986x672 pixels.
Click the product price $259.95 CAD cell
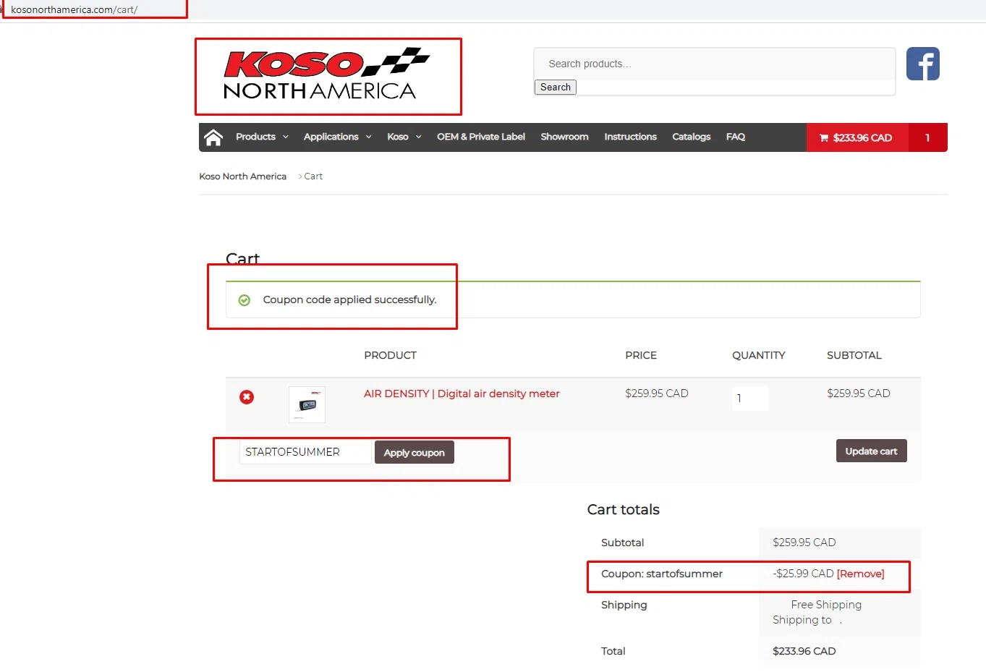pos(657,394)
